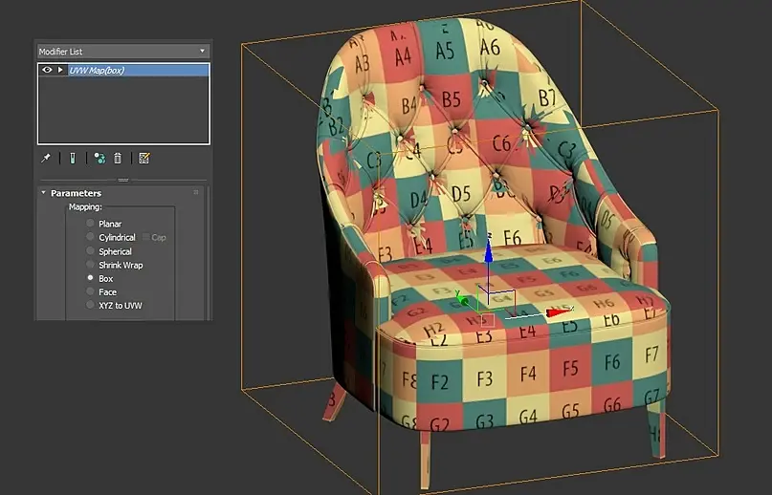Open the Modifier List dropdown

tap(123, 52)
